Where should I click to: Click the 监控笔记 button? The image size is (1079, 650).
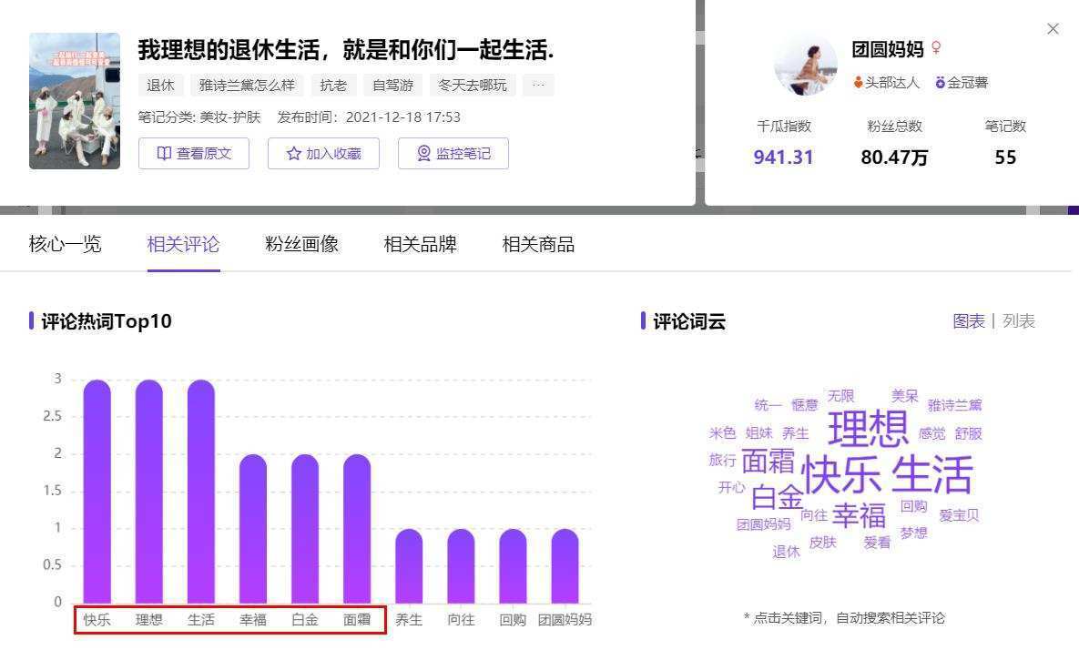pos(453,153)
